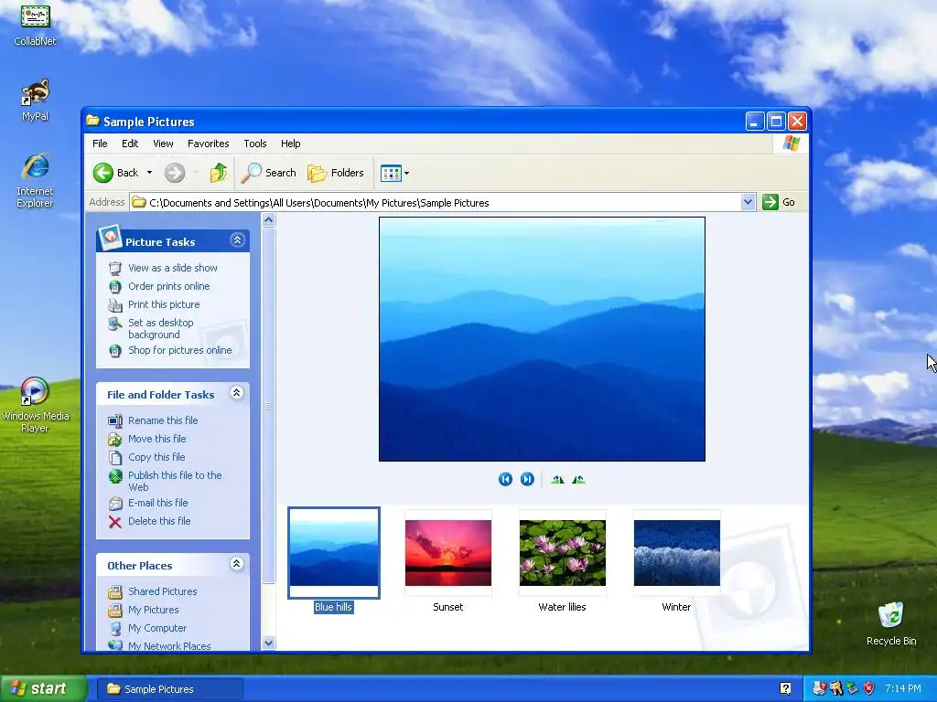
Task: Click the Recycle Bin desktop icon
Action: (x=891, y=623)
